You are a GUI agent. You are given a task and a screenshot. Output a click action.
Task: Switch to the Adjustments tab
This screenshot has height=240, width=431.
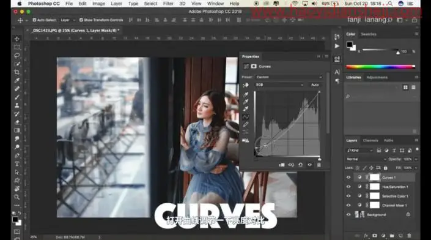[377, 77]
